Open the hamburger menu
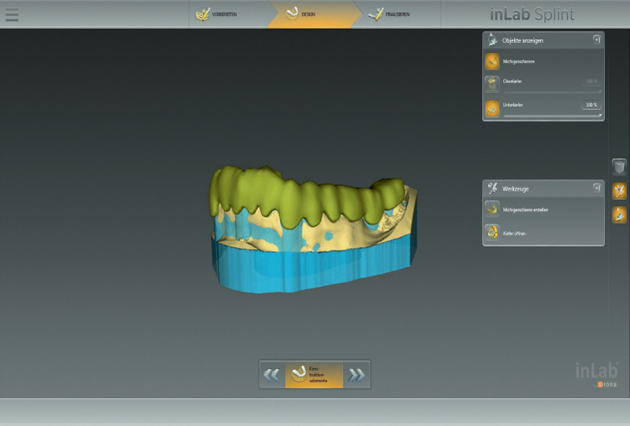Viewport: 630px width, 426px height. click(x=12, y=14)
